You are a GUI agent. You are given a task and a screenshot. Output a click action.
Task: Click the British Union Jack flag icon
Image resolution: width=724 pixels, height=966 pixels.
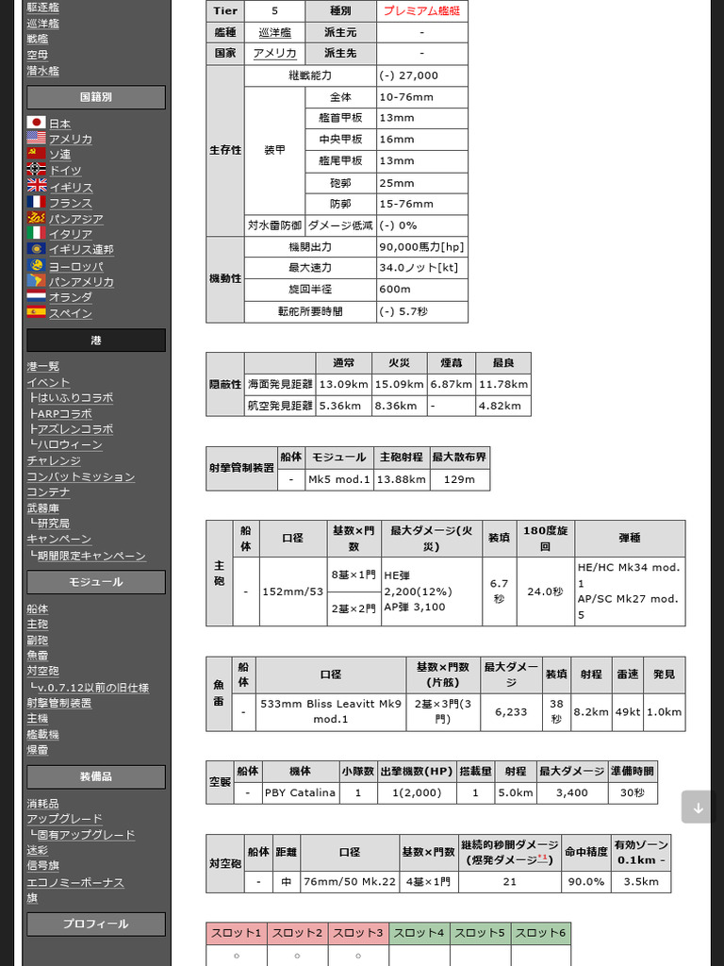click(37, 186)
